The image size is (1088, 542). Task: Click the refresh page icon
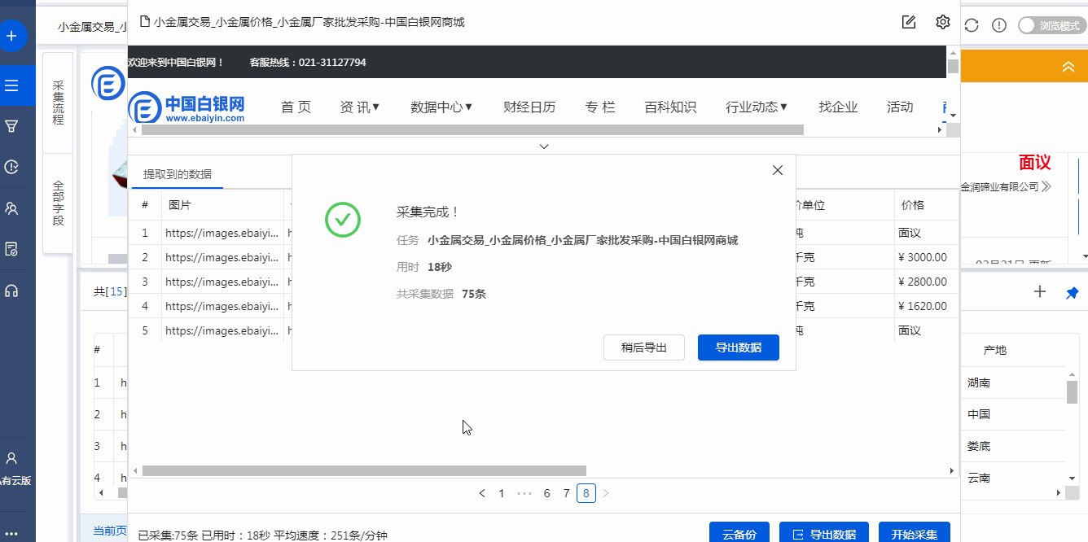(972, 25)
